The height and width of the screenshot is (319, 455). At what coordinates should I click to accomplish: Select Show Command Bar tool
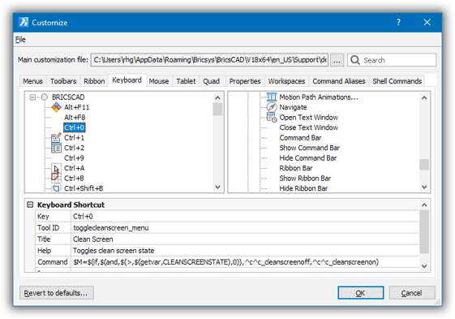click(309, 148)
